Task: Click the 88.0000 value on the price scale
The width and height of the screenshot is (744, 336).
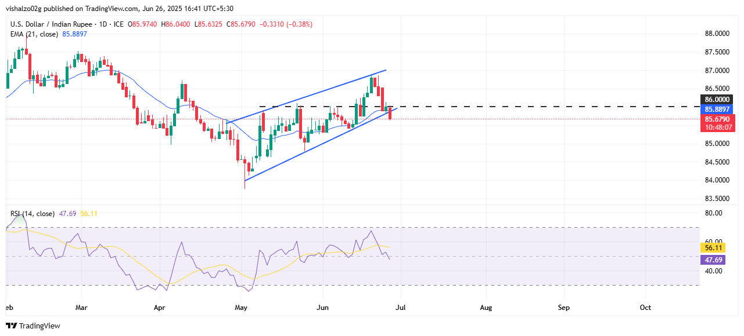Action: coord(716,34)
